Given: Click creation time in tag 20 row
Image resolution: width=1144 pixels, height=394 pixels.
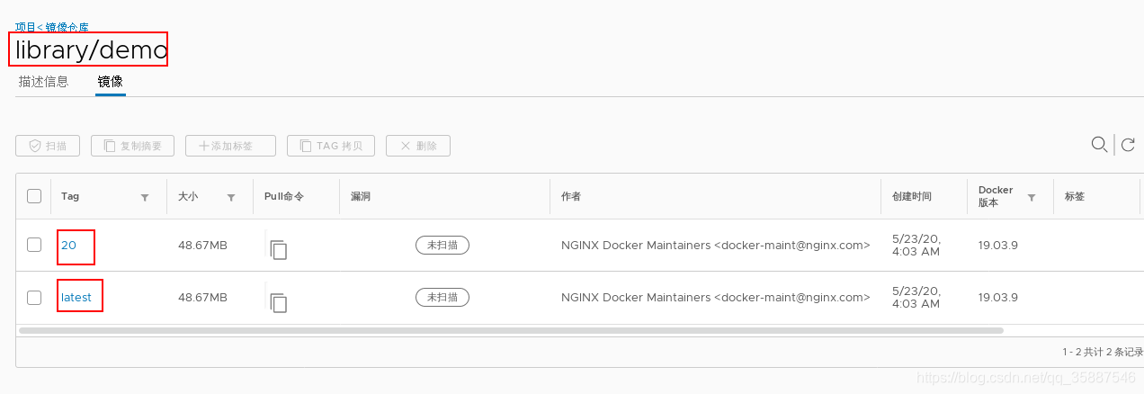Looking at the screenshot, I should tap(916, 245).
